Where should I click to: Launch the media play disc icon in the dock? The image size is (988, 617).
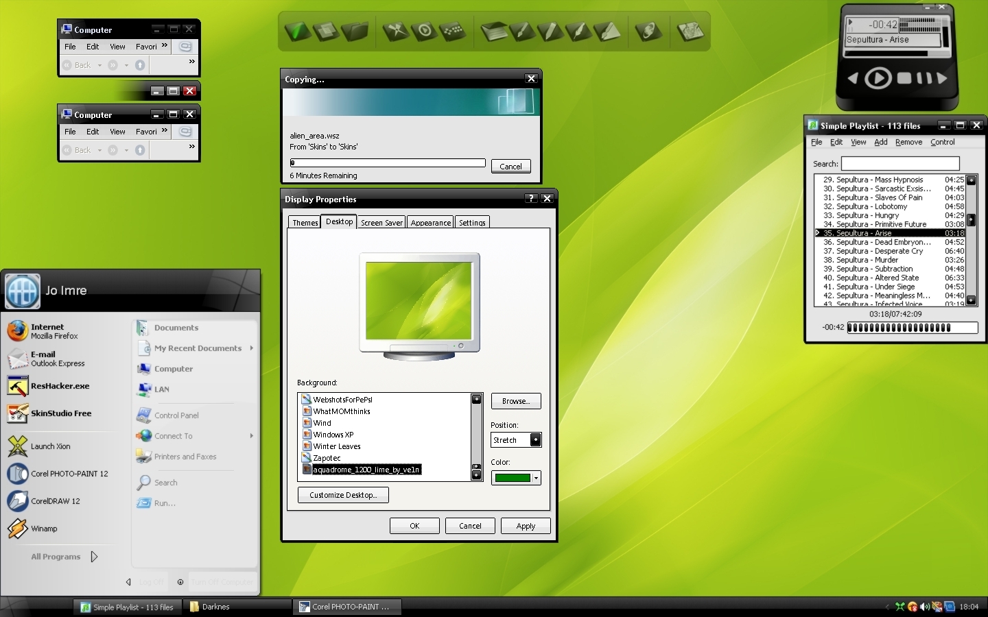tap(424, 31)
